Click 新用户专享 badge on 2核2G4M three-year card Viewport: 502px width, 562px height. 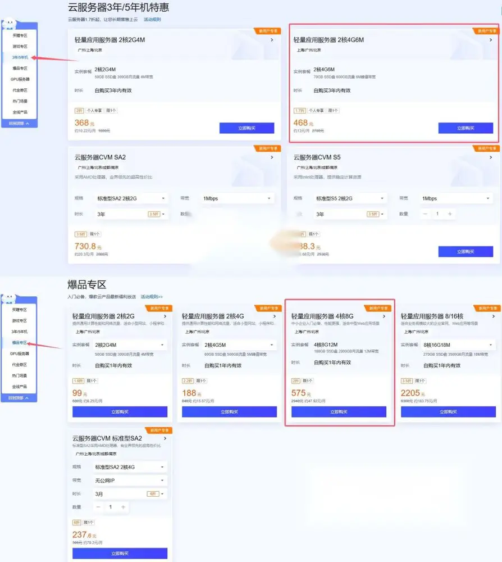point(267,31)
